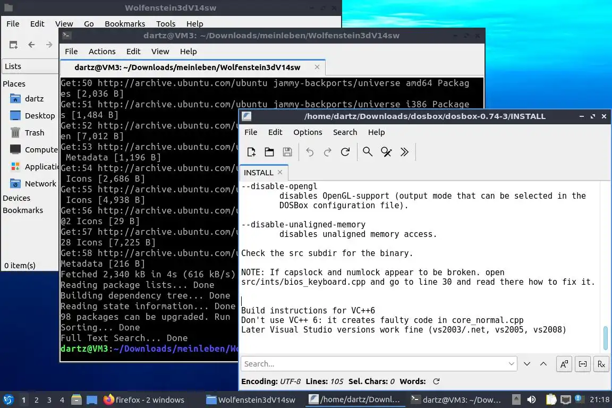Open the file manager Help menu
Viewport: 612px width, 408px height.
pos(195,24)
